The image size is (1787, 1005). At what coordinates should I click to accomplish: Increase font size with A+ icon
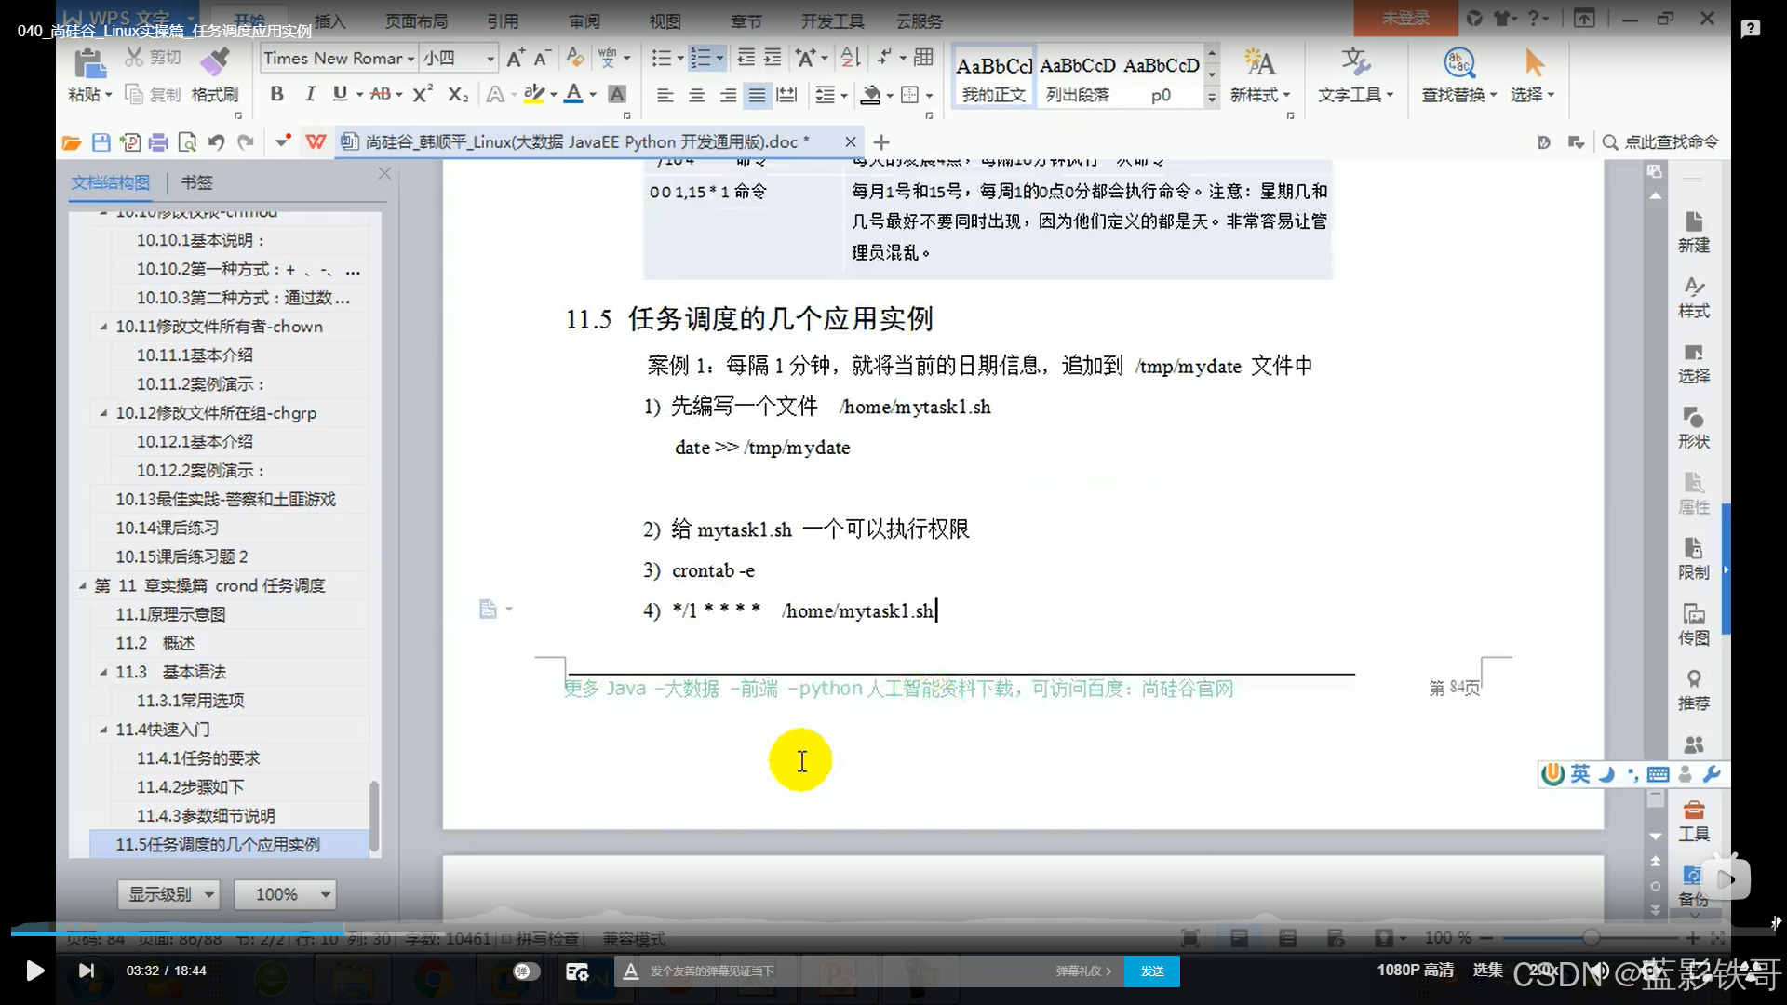tap(516, 58)
